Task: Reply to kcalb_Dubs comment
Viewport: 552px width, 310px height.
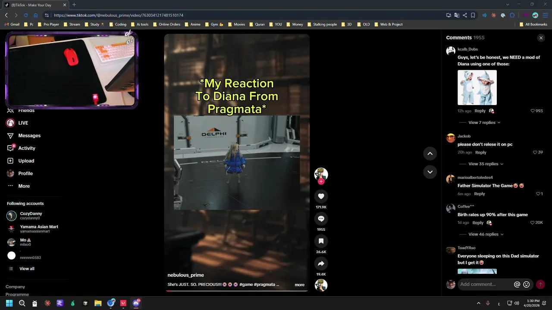Action: 480,111
